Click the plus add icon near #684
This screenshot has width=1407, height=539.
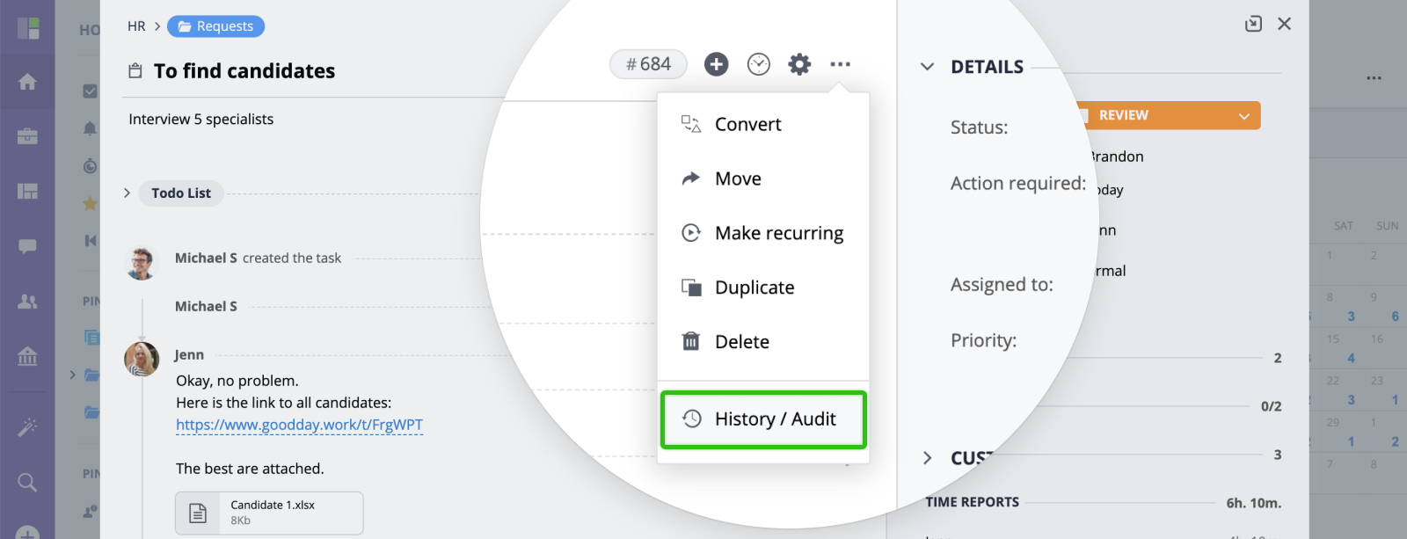717,64
